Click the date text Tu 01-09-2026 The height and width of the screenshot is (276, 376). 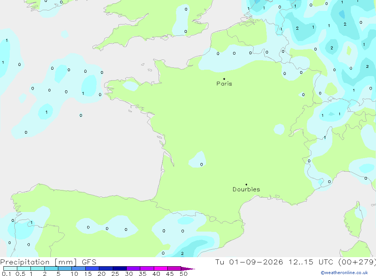pos(249,262)
